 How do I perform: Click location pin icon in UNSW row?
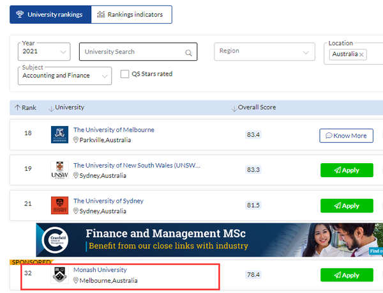point(76,175)
